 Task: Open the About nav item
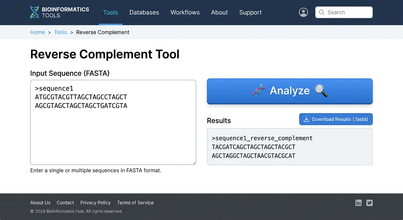click(219, 12)
